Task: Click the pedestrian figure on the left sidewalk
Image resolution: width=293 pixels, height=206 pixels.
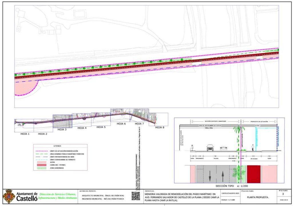Action: click(193, 147)
